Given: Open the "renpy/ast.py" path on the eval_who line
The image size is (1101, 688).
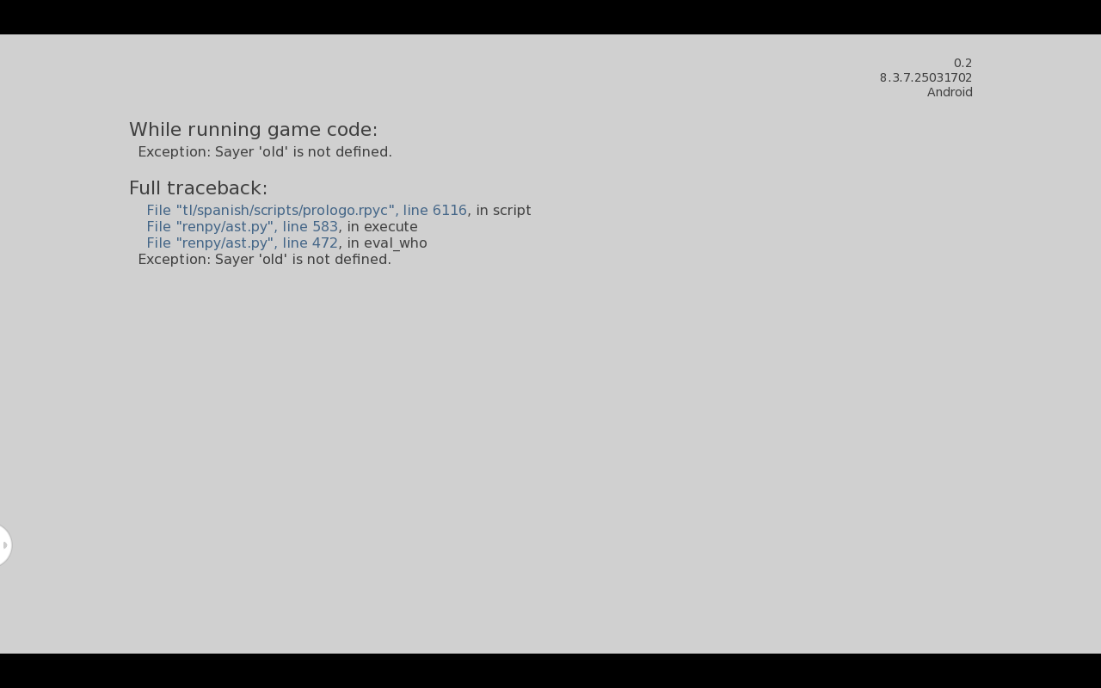Looking at the screenshot, I should coord(224,243).
